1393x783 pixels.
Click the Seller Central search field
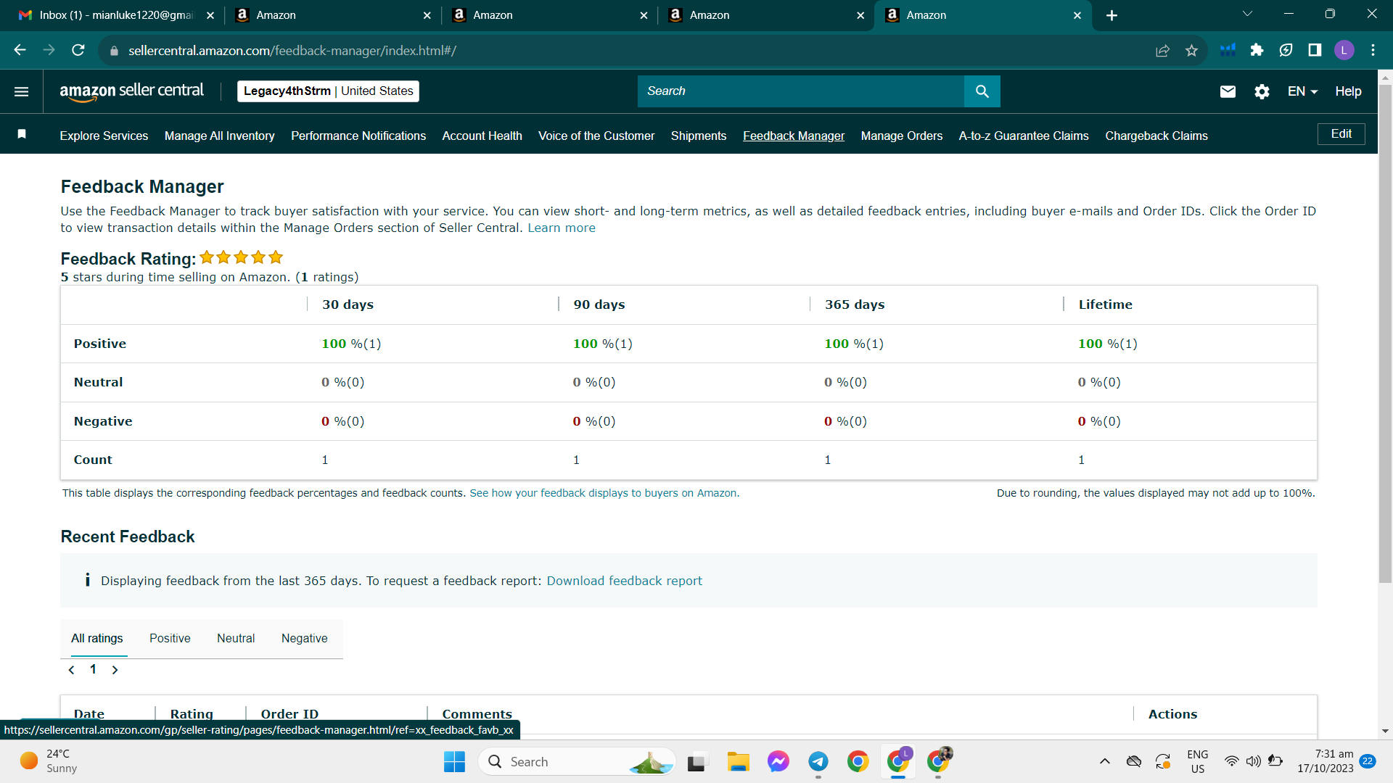801,91
